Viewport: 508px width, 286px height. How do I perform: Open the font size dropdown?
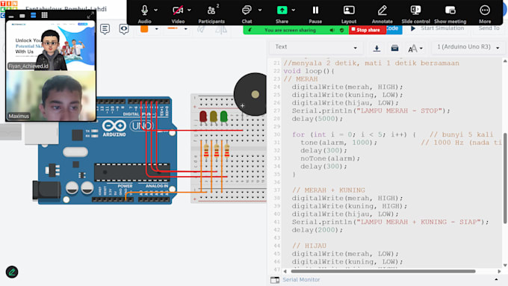click(x=415, y=49)
